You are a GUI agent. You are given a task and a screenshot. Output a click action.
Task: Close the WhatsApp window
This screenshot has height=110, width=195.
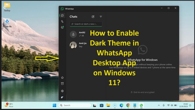[175, 8]
